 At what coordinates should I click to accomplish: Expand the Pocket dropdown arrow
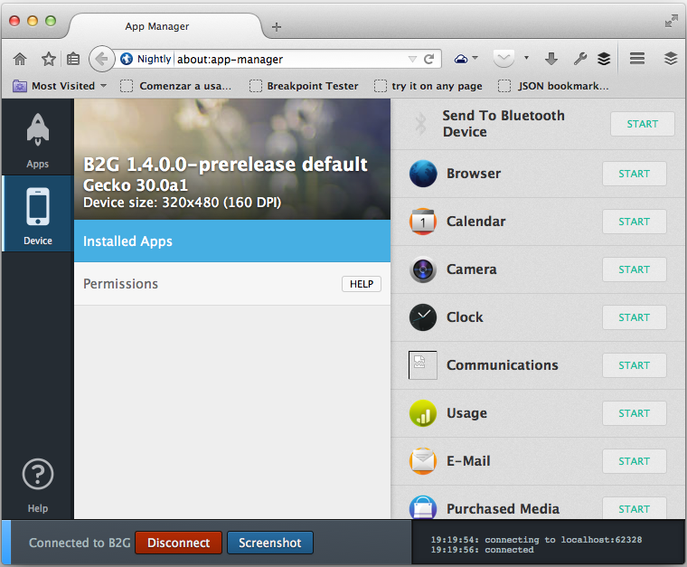pyautogui.click(x=527, y=57)
